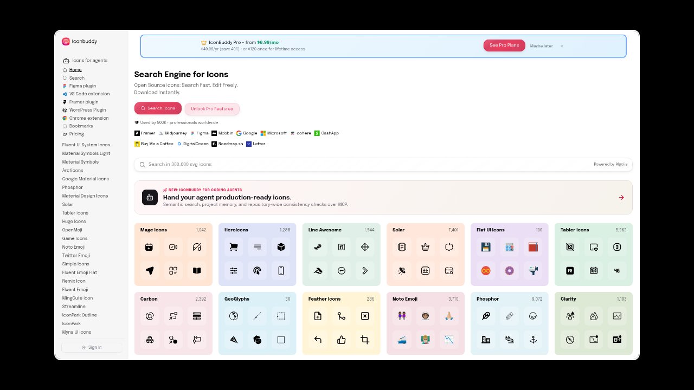Select the pie chart icon in Carbon
This screenshot has width=694, height=390.
pos(150,316)
